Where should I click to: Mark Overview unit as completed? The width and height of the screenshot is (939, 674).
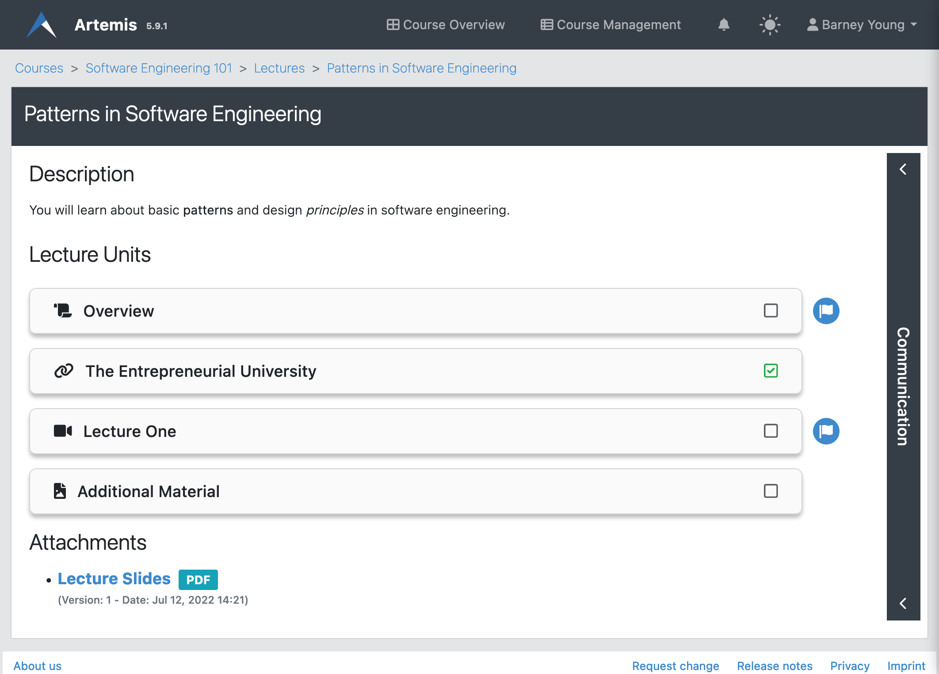coord(771,310)
